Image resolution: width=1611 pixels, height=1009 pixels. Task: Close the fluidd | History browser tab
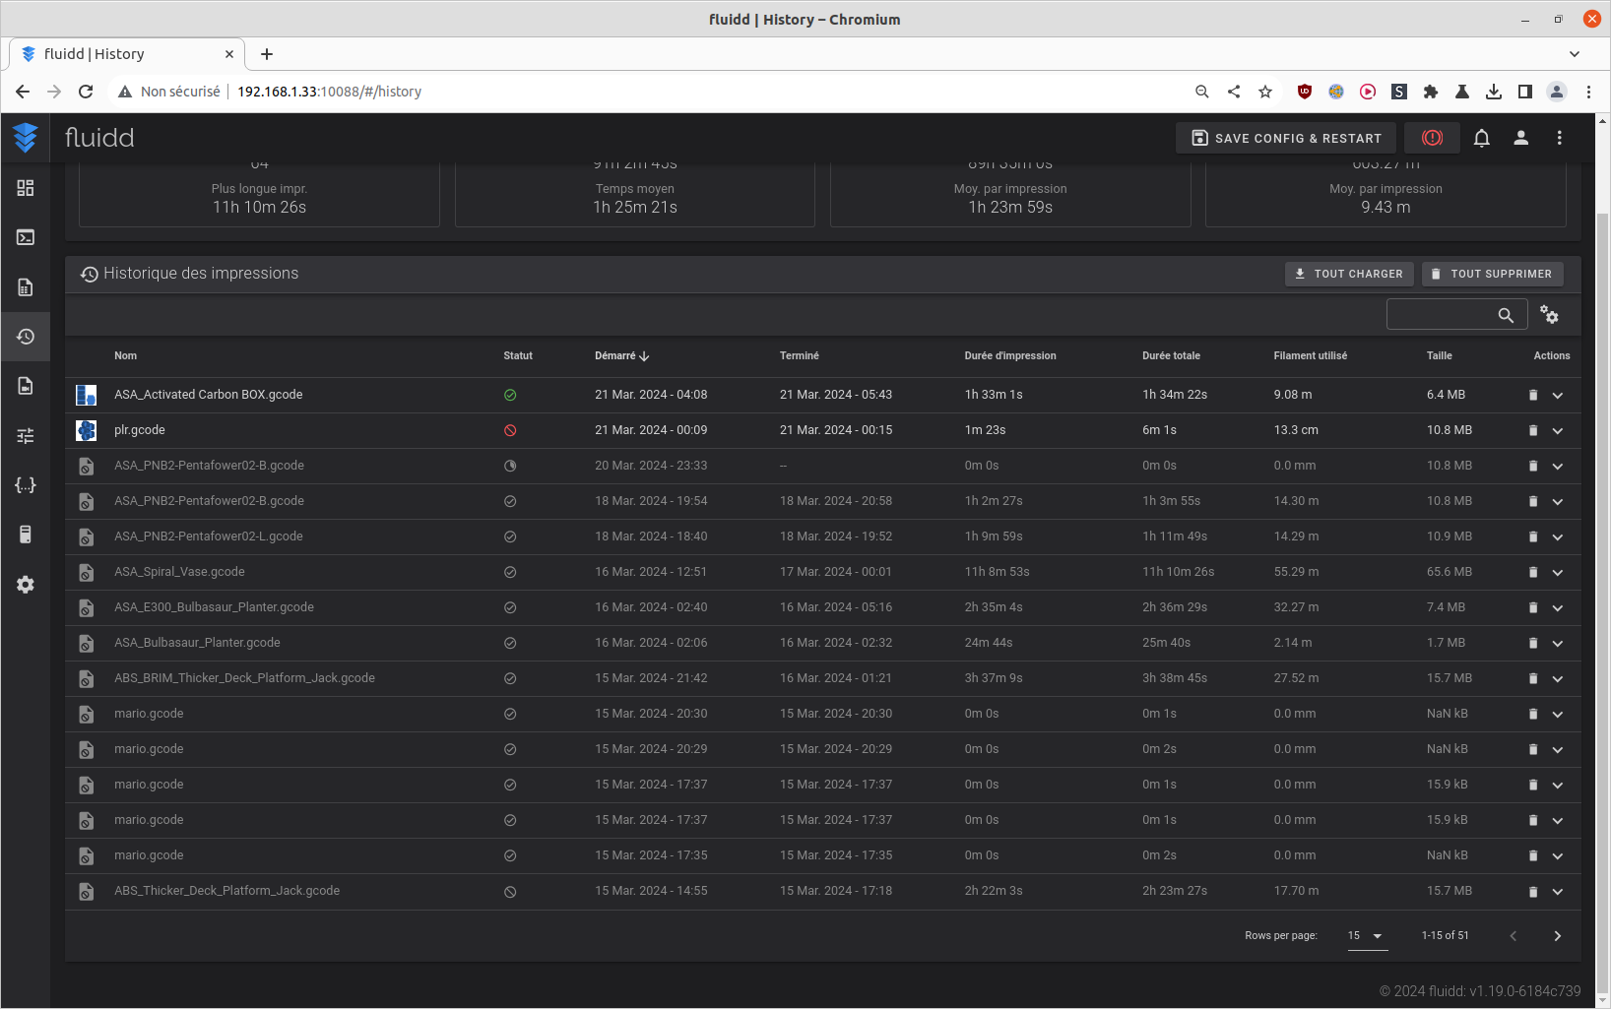click(229, 54)
